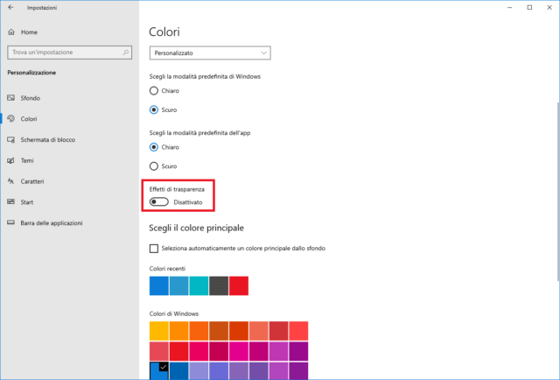Image resolution: width=560 pixels, height=380 pixels.
Task: Click the Home icon in sidebar
Action: pyautogui.click(x=11, y=32)
